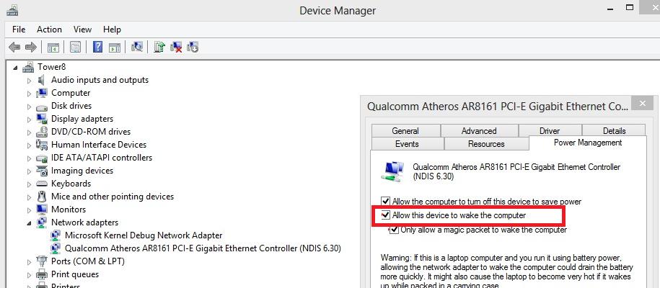Expand the Display adapters node
The width and height of the screenshot is (660, 288).
30,119
